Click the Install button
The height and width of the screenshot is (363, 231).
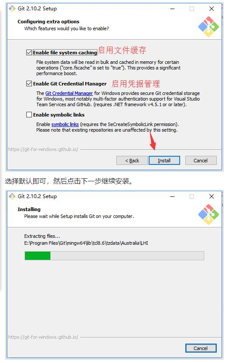164,161
